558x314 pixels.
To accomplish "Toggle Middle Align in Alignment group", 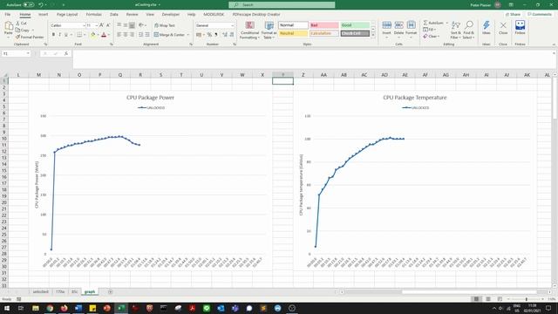I will pos(126,25).
